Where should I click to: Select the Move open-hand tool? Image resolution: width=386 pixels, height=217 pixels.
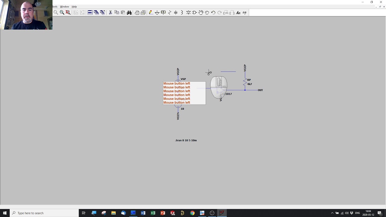201,13
